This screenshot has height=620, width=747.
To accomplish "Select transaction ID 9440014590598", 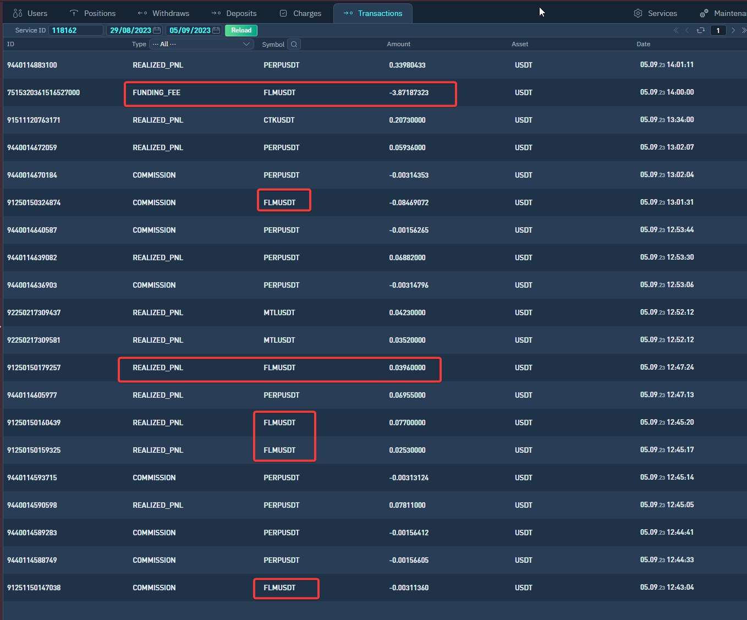I will (32, 505).
